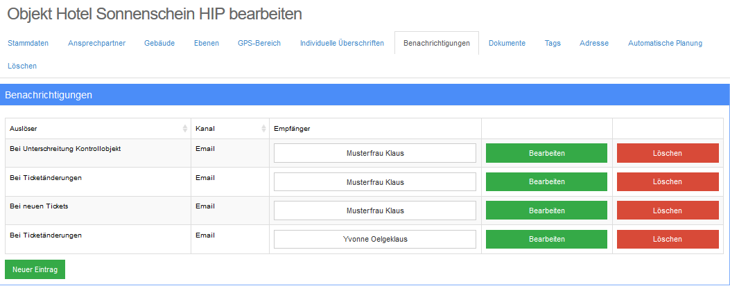Switch to the Ansprechpartner tab
This screenshot has width=730, height=295.
[x=96, y=43]
